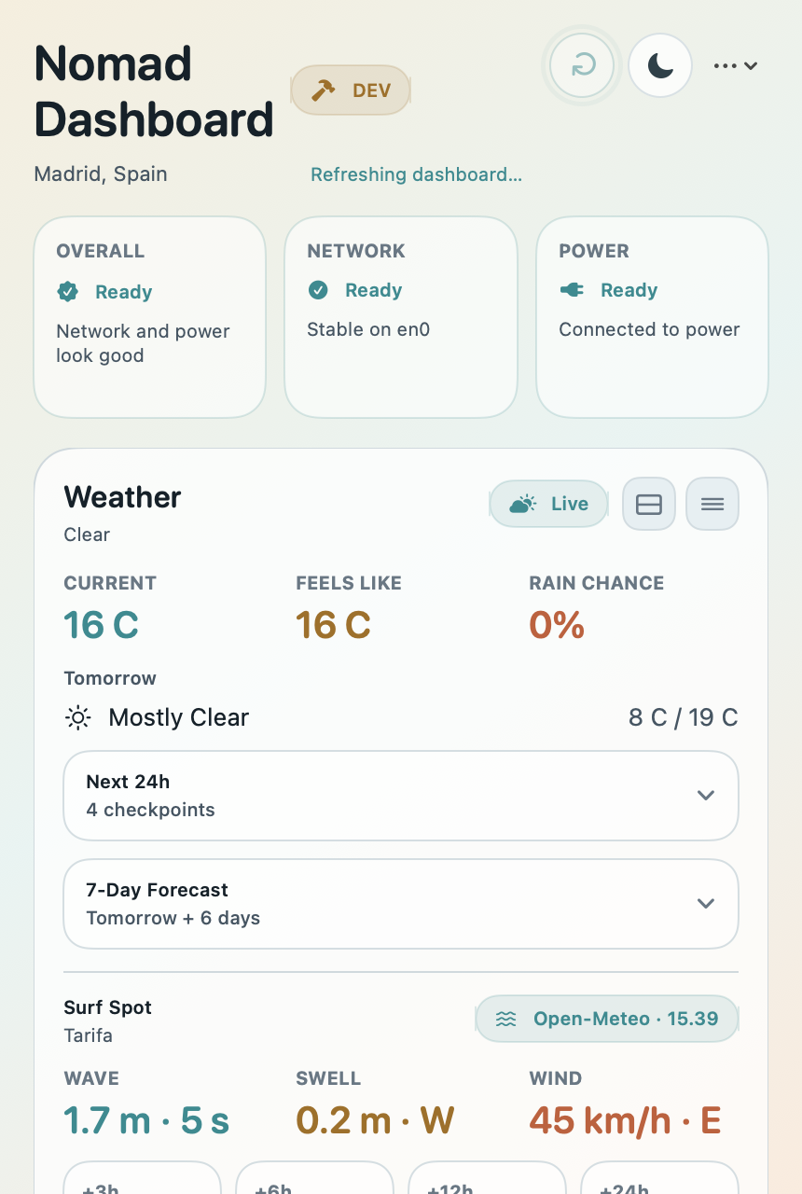
Task: Select the +3h surf forecast tab
Action: tap(142, 1187)
